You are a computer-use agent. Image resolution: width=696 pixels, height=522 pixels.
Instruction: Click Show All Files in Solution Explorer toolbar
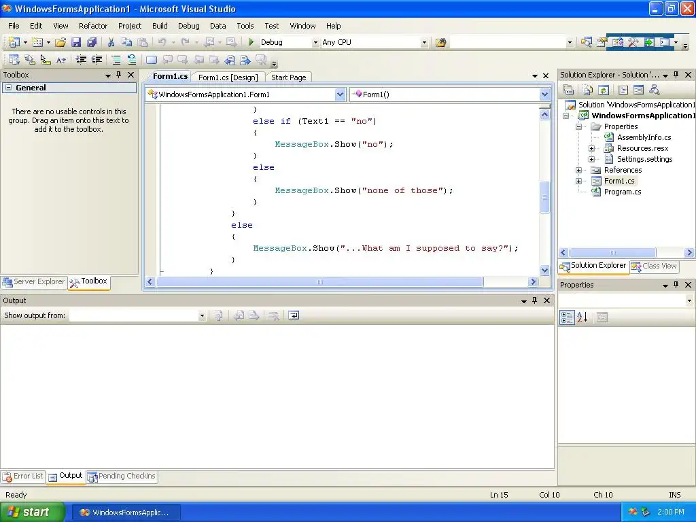point(588,90)
